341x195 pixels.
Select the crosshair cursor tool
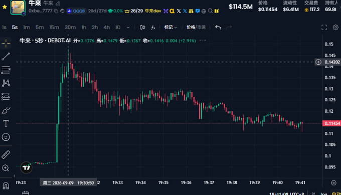tap(6, 44)
